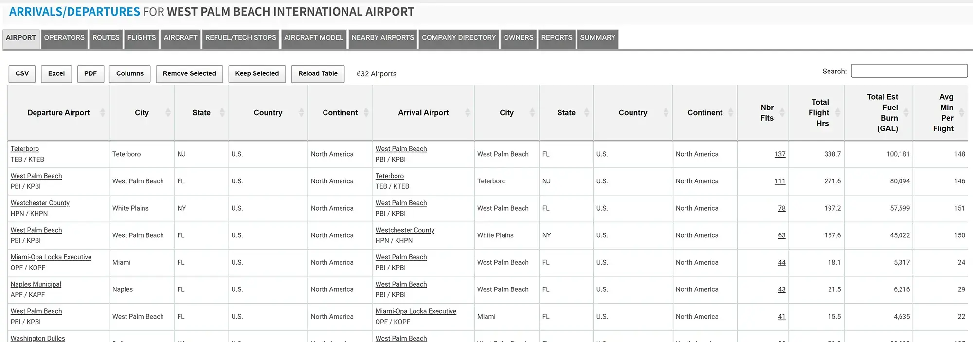Image resolution: width=973 pixels, height=342 pixels.
Task: Click the sort arrows on Nbr Flts column
Action: (x=782, y=113)
